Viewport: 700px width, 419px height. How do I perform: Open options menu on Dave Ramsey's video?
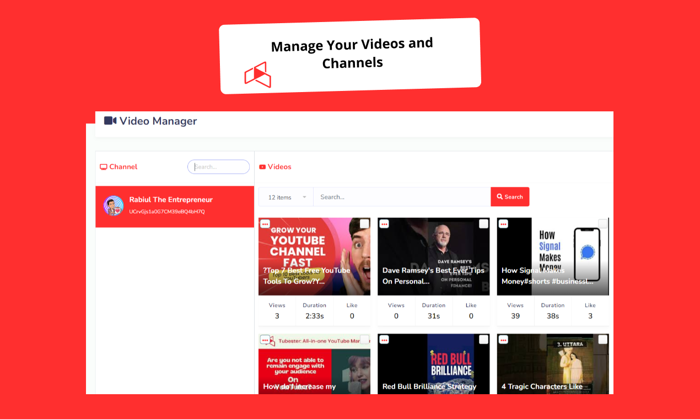tap(384, 224)
